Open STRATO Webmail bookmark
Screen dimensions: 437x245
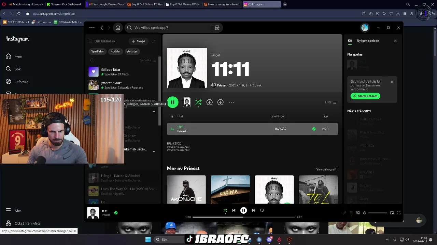16,22
